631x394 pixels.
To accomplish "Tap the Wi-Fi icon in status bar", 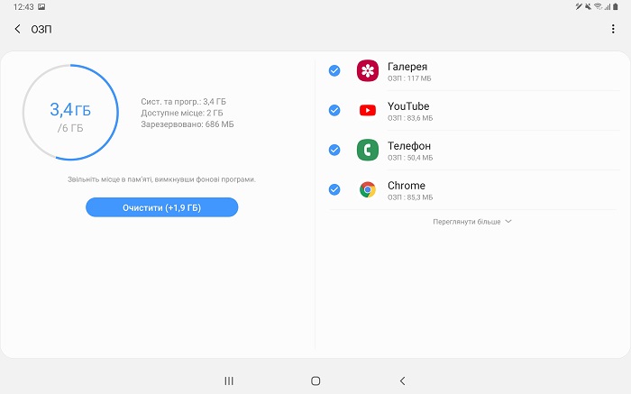I will point(598,6).
